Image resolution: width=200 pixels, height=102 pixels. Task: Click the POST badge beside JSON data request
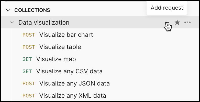[x=29, y=83]
